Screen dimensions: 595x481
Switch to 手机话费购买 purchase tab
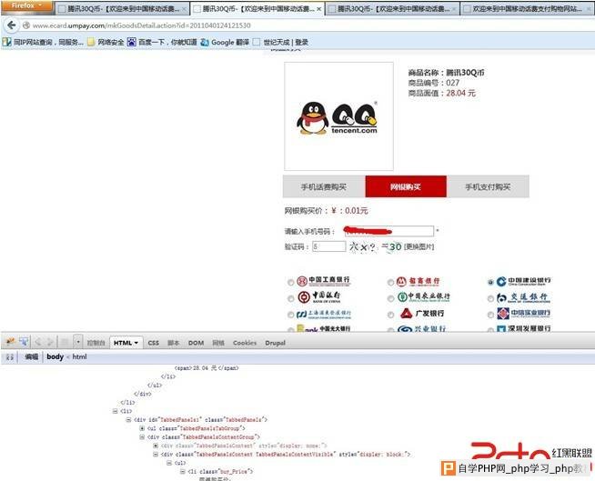click(324, 186)
